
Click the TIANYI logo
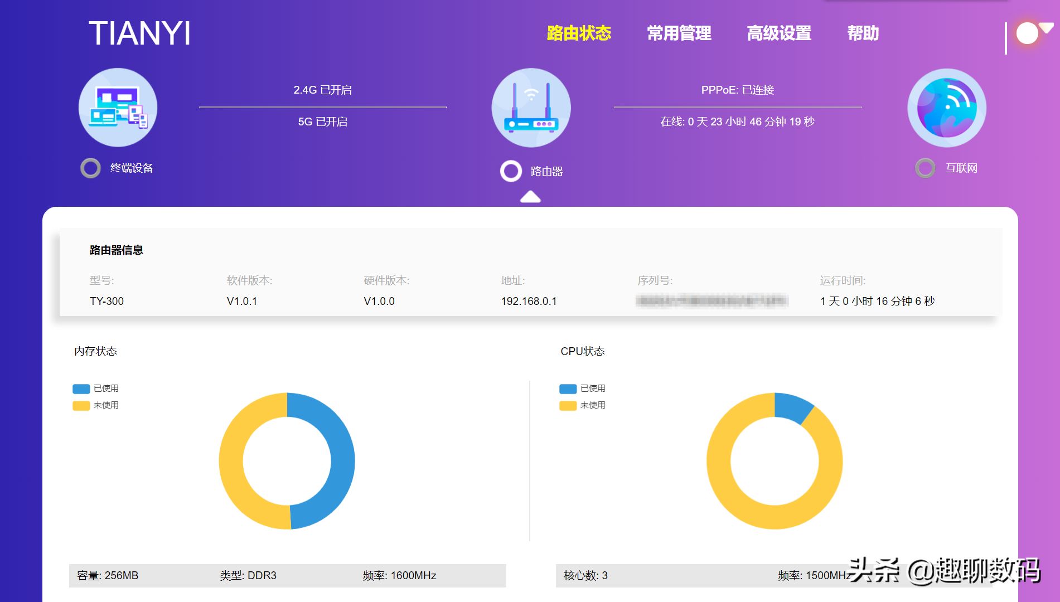point(139,33)
